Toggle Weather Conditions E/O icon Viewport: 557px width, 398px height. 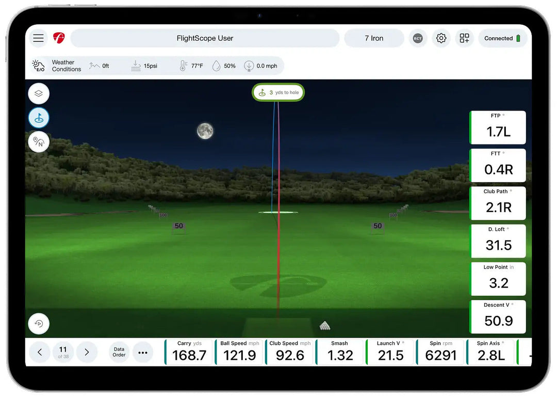coord(38,66)
